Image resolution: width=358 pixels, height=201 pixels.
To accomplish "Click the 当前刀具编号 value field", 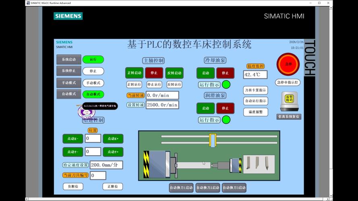I will [98, 176].
